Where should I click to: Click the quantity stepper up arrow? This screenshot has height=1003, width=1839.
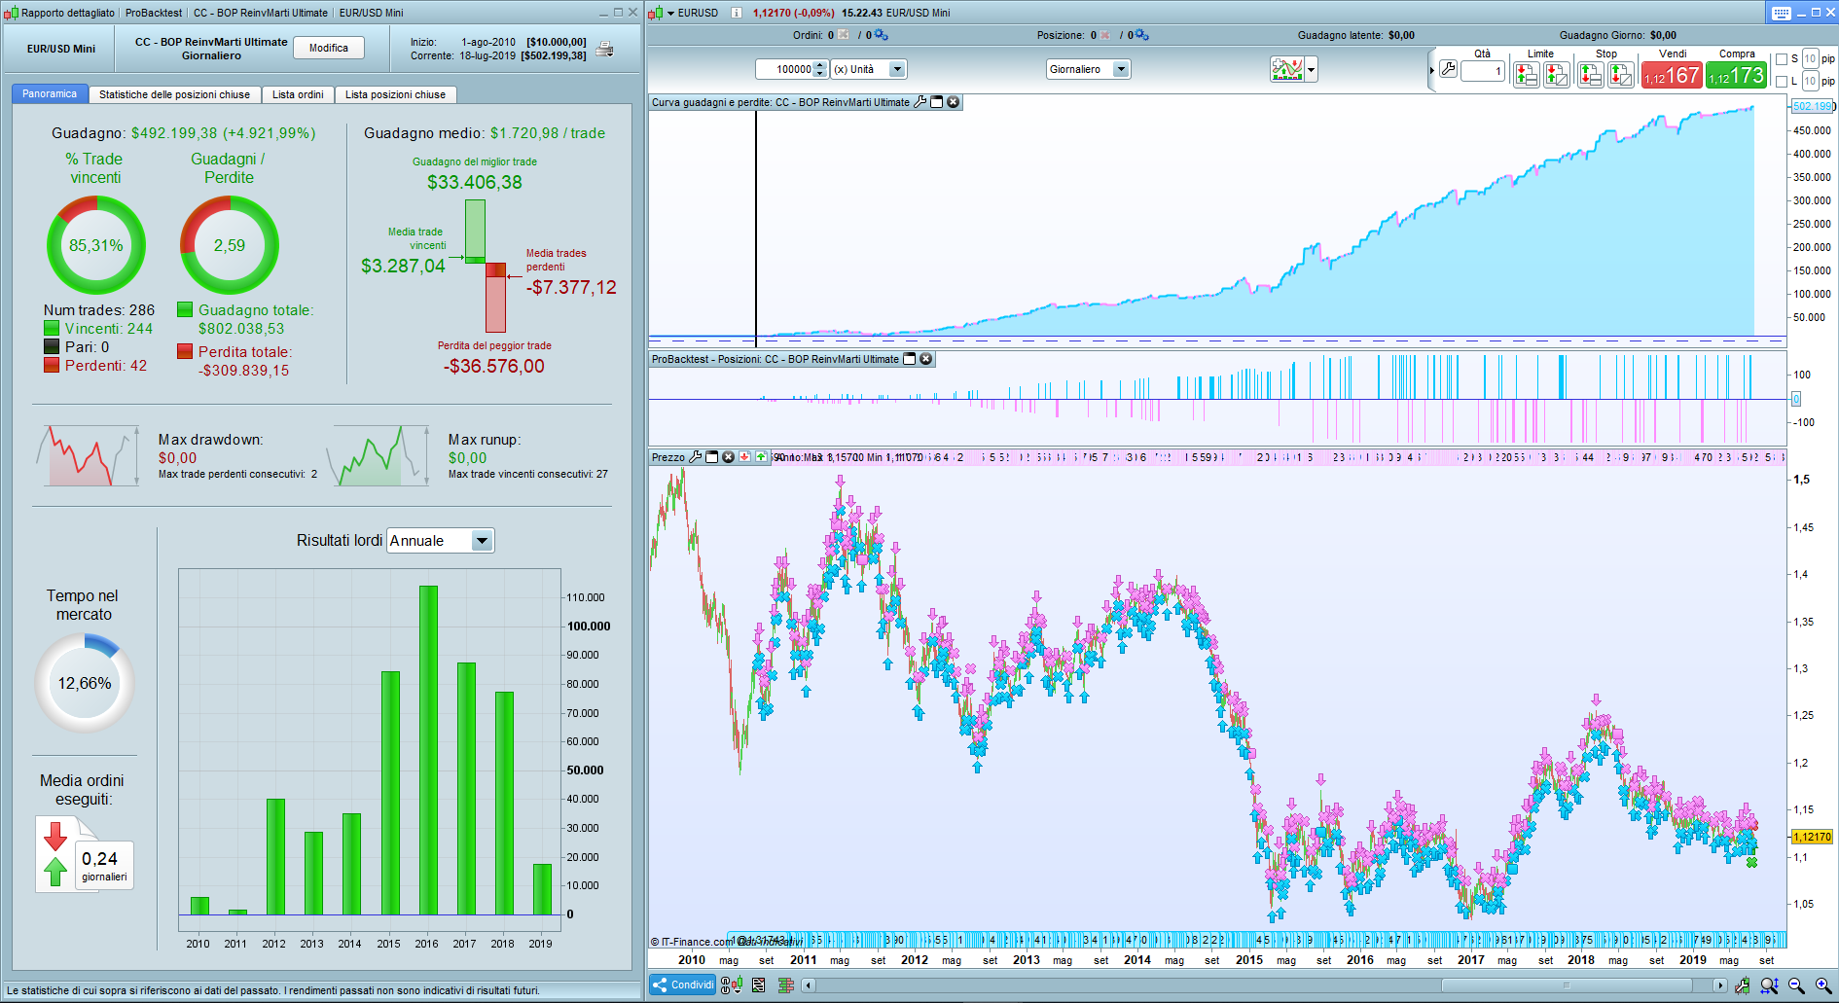pos(820,65)
